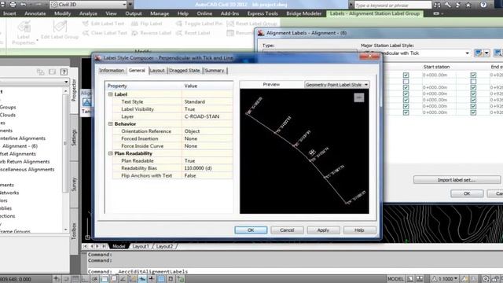The height and width of the screenshot is (283, 503).
Task: Click the binoculars search icon in title bar
Action: (437, 5)
